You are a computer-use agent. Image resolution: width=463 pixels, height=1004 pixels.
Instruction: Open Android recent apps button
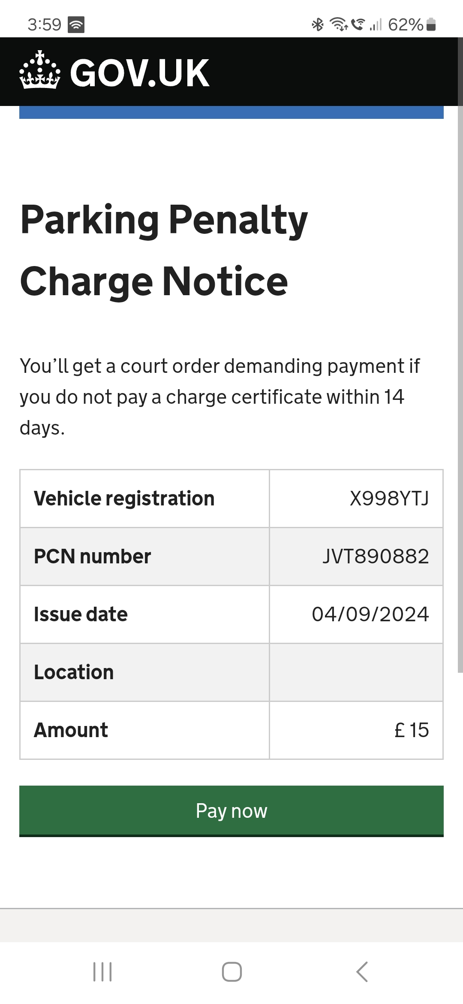coord(102,972)
